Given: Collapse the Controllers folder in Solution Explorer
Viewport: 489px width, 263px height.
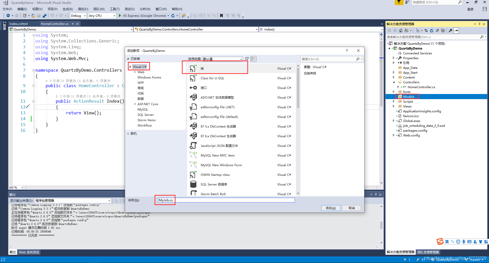Looking at the screenshot, I should pos(394,82).
